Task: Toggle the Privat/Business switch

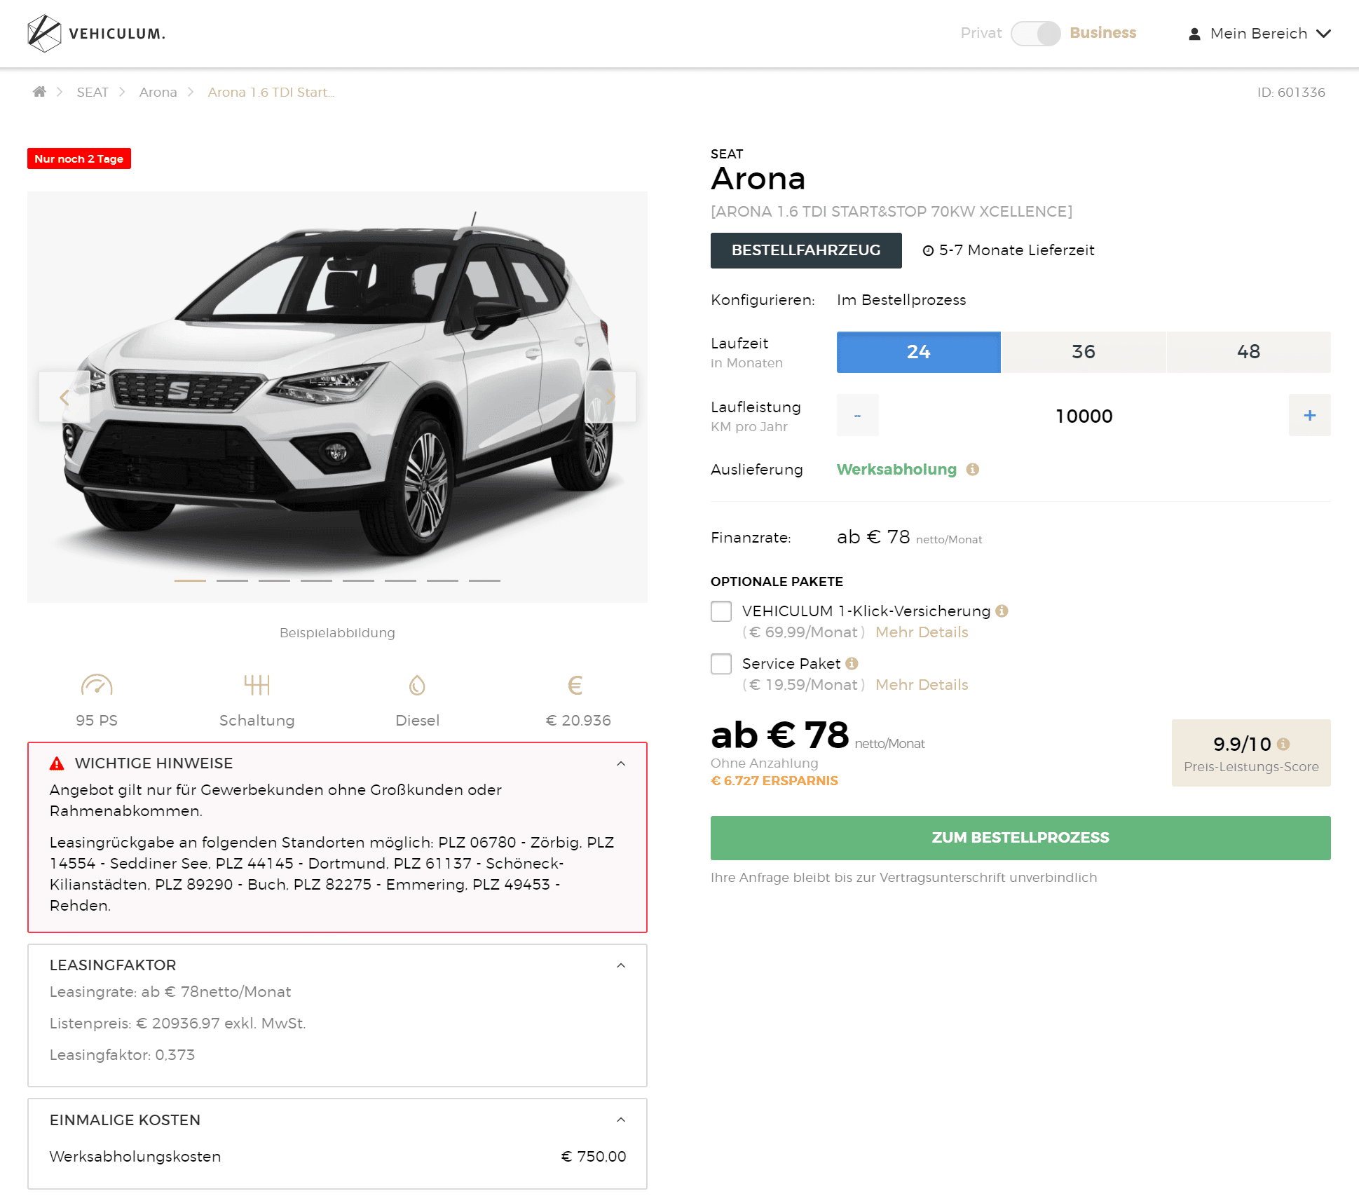Action: point(1036,34)
